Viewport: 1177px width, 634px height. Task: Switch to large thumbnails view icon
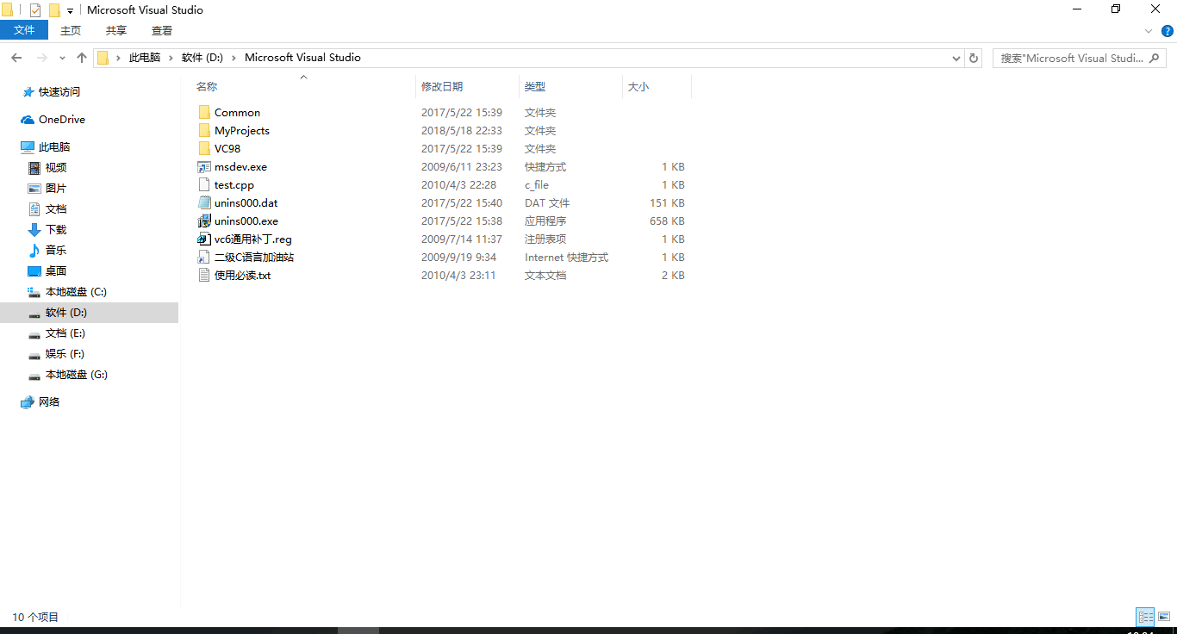(x=1163, y=616)
